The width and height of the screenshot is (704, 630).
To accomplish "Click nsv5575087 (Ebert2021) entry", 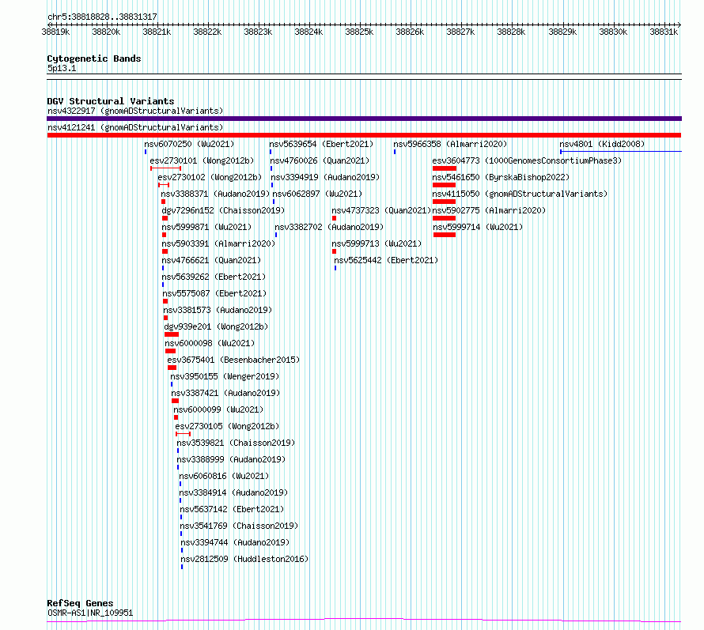I will 214,293.
